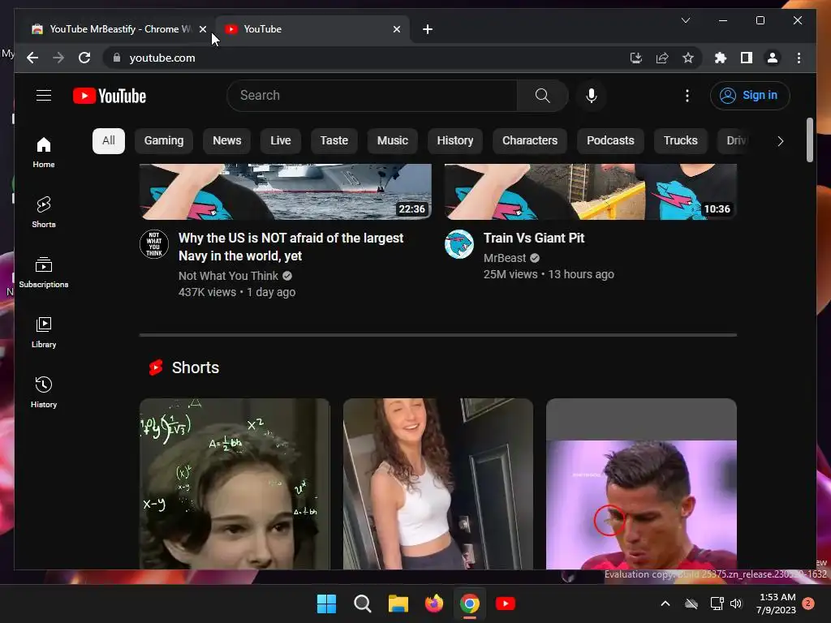Open History in the sidebar
This screenshot has height=623, width=831.
pos(44,392)
